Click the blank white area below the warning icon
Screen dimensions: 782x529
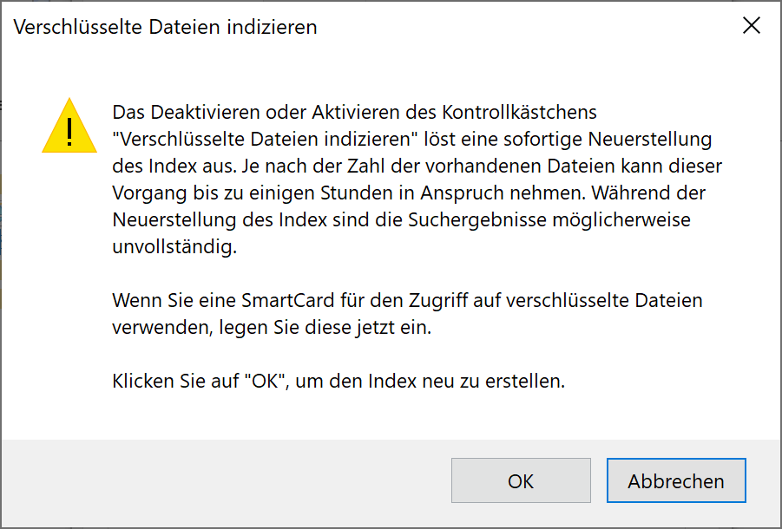57,299
